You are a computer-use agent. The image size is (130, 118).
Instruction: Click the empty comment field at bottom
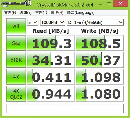[65, 108]
